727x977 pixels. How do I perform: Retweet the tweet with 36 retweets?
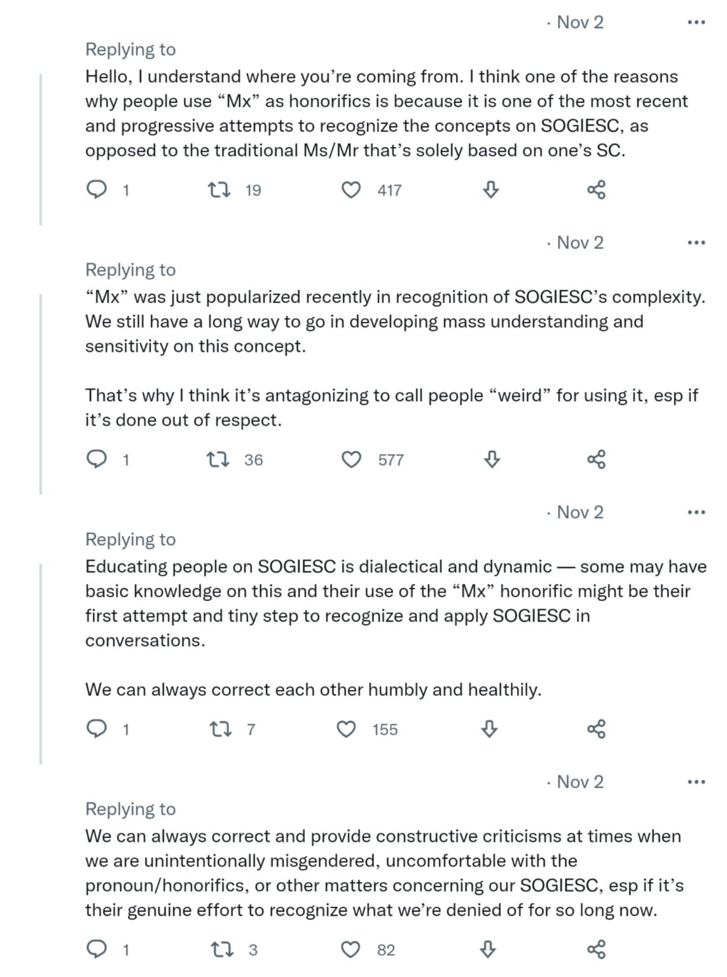click(219, 459)
